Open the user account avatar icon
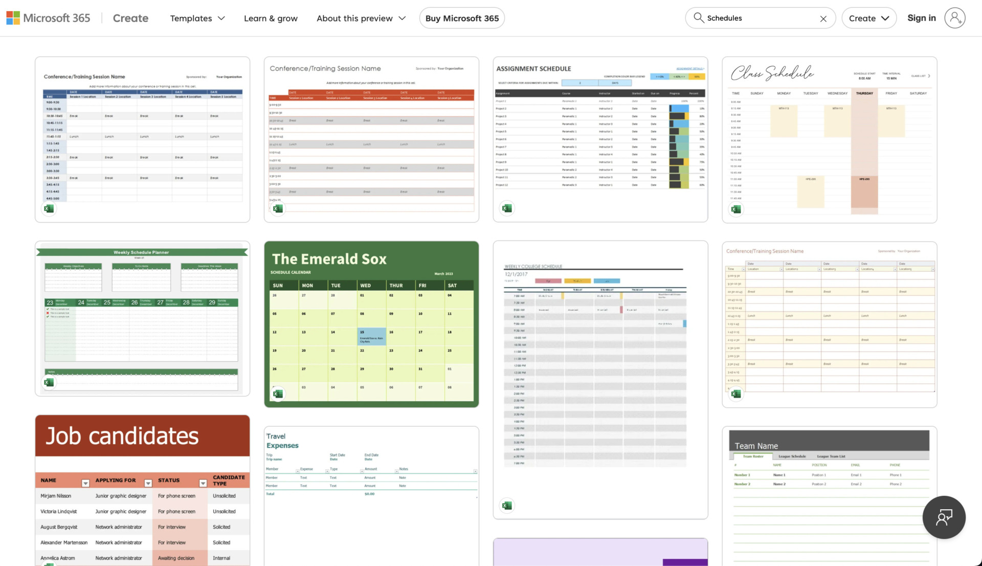Viewport: 982px width, 566px height. 954,18
